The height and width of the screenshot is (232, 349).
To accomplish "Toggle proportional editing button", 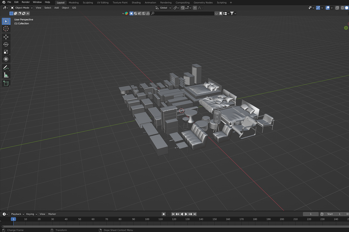I will (x=195, y=8).
